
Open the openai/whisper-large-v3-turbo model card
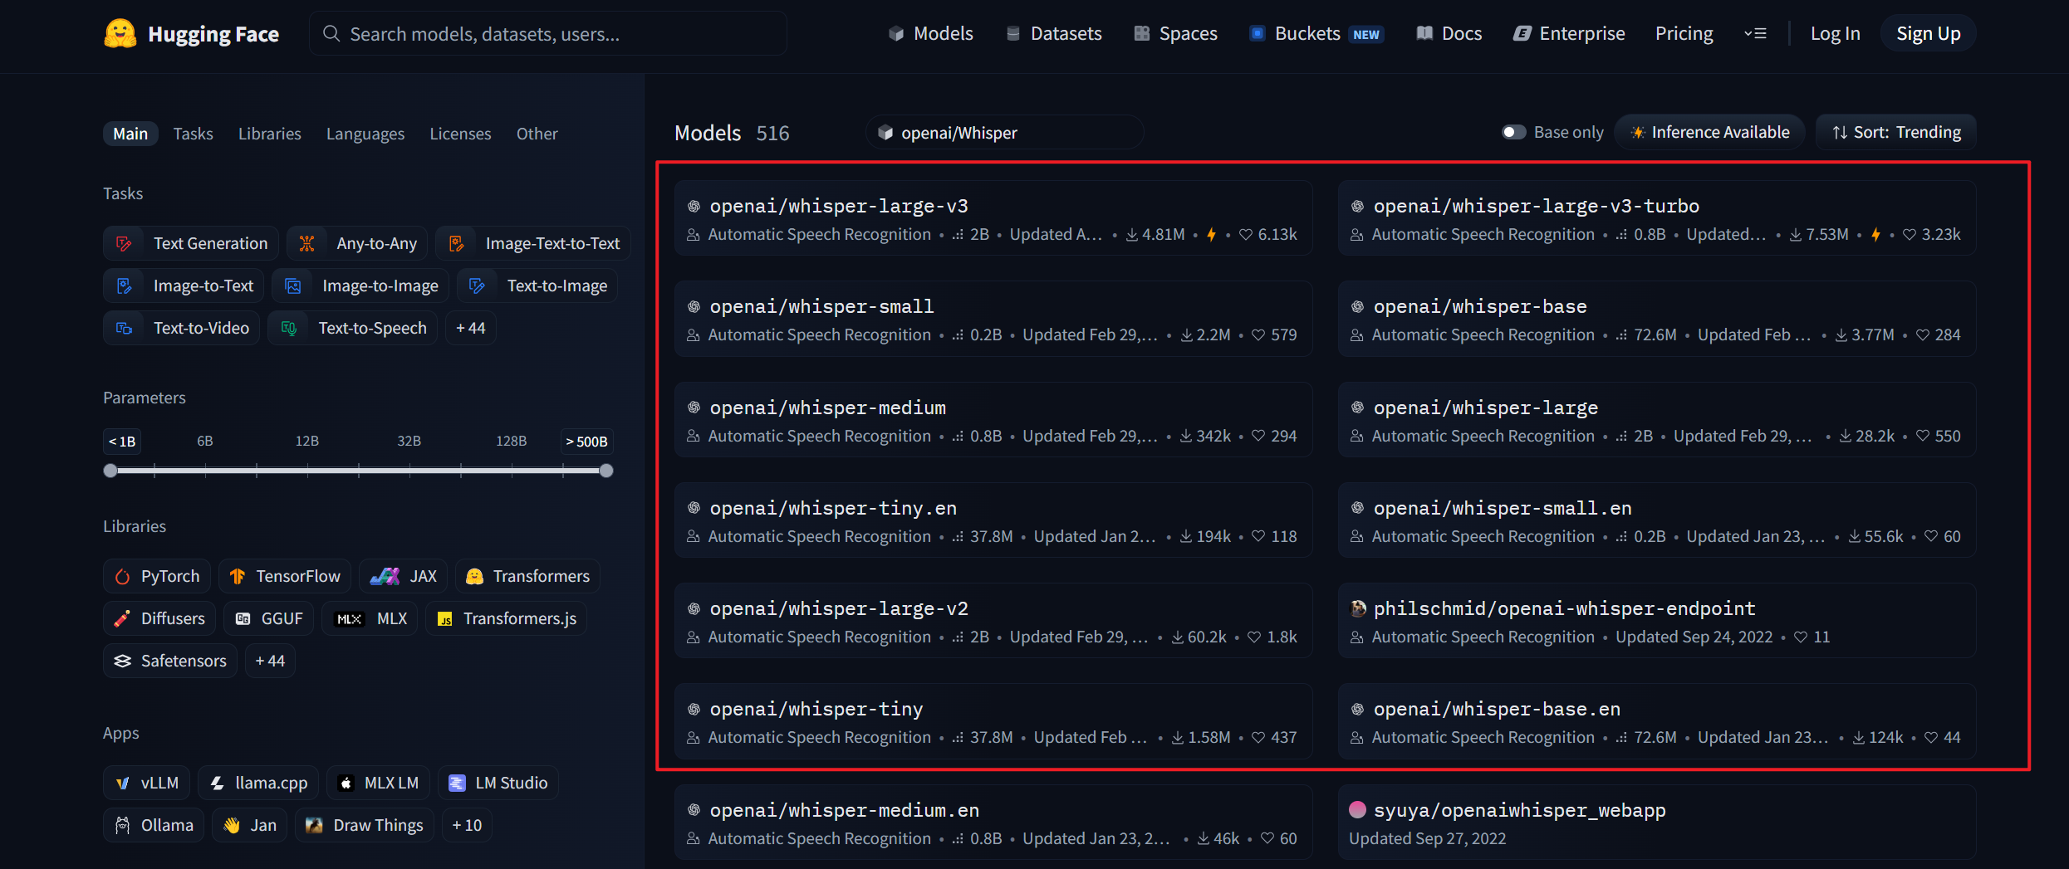(x=1656, y=218)
